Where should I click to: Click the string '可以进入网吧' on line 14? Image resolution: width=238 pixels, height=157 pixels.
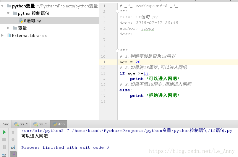[x=163, y=79]
